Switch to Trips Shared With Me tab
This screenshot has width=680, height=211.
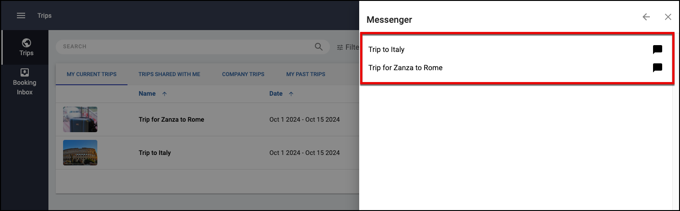[169, 74]
